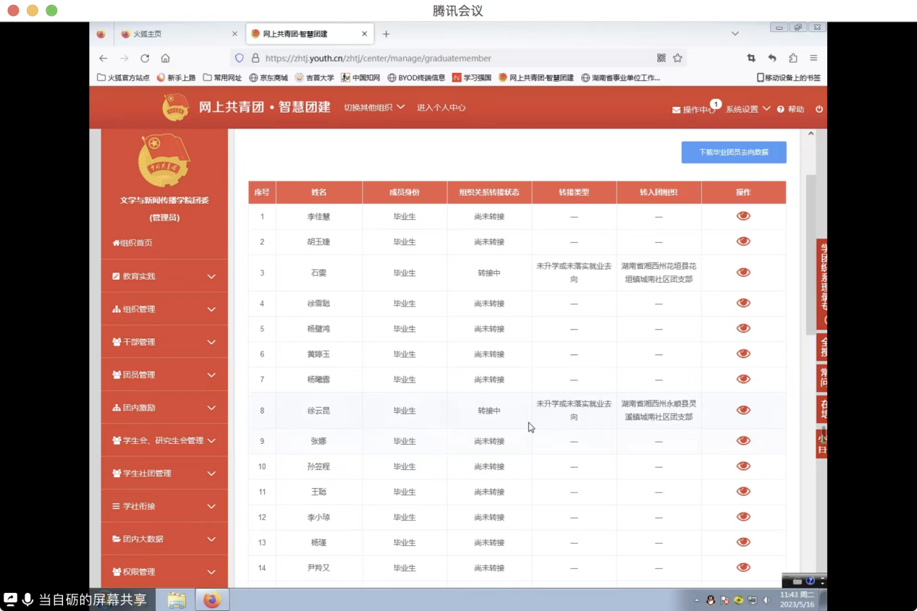The height and width of the screenshot is (611, 917).
Task: Click the 组织首页 home icon in the sidebar
Action: 117,243
